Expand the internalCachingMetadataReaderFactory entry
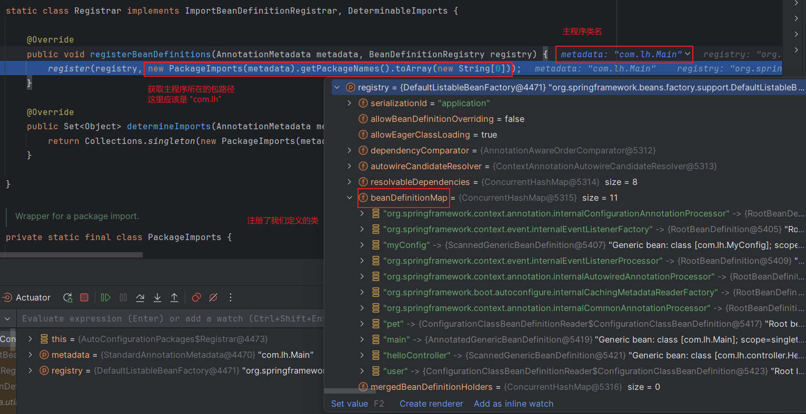This screenshot has height=414, width=806. (x=362, y=292)
